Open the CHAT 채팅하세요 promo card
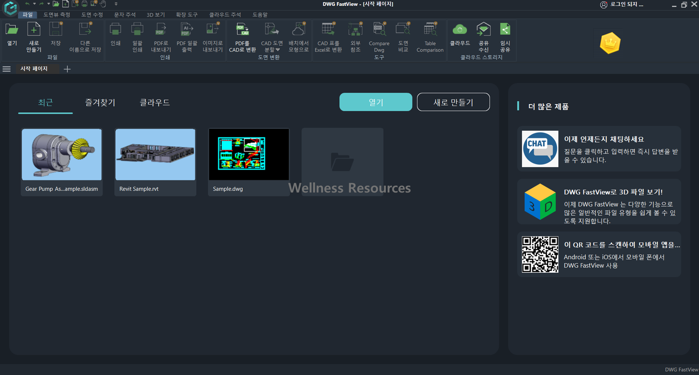The width and height of the screenshot is (699, 375). [x=599, y=149]
